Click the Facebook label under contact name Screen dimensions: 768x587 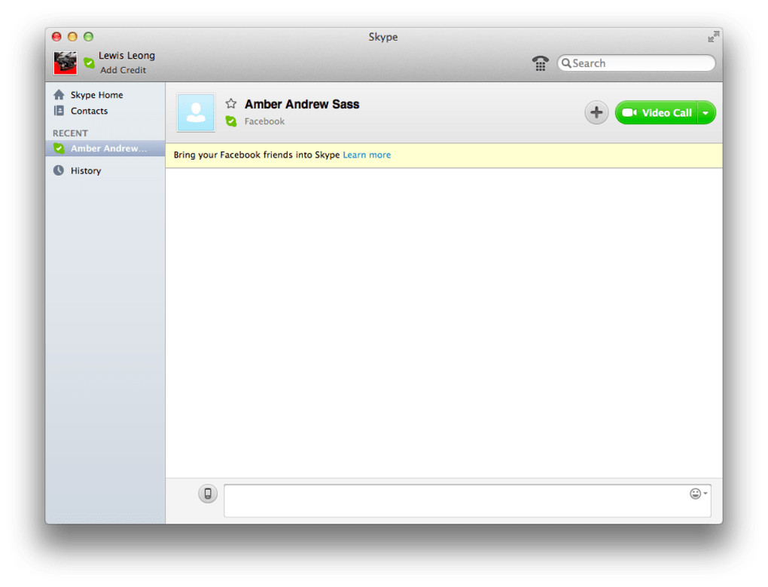(x=264, y=121)
